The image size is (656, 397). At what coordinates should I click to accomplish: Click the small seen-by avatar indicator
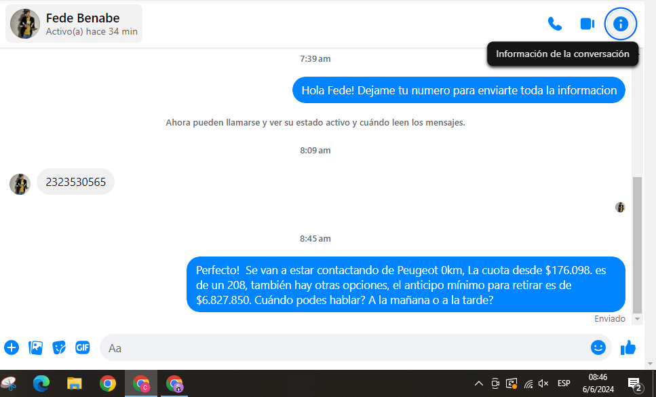pos(620,207)
